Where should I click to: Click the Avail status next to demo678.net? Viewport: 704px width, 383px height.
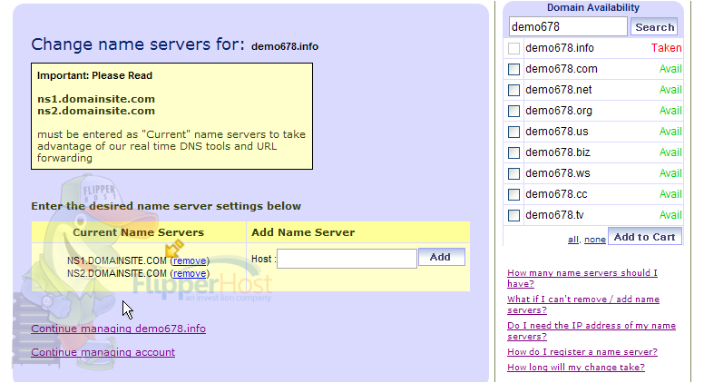[670, 90]
